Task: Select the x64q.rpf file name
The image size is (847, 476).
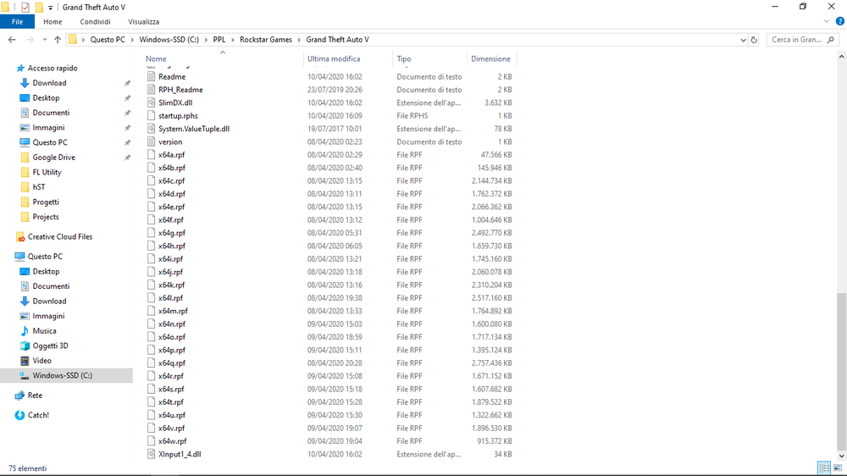Action: [x=172, y=363]
